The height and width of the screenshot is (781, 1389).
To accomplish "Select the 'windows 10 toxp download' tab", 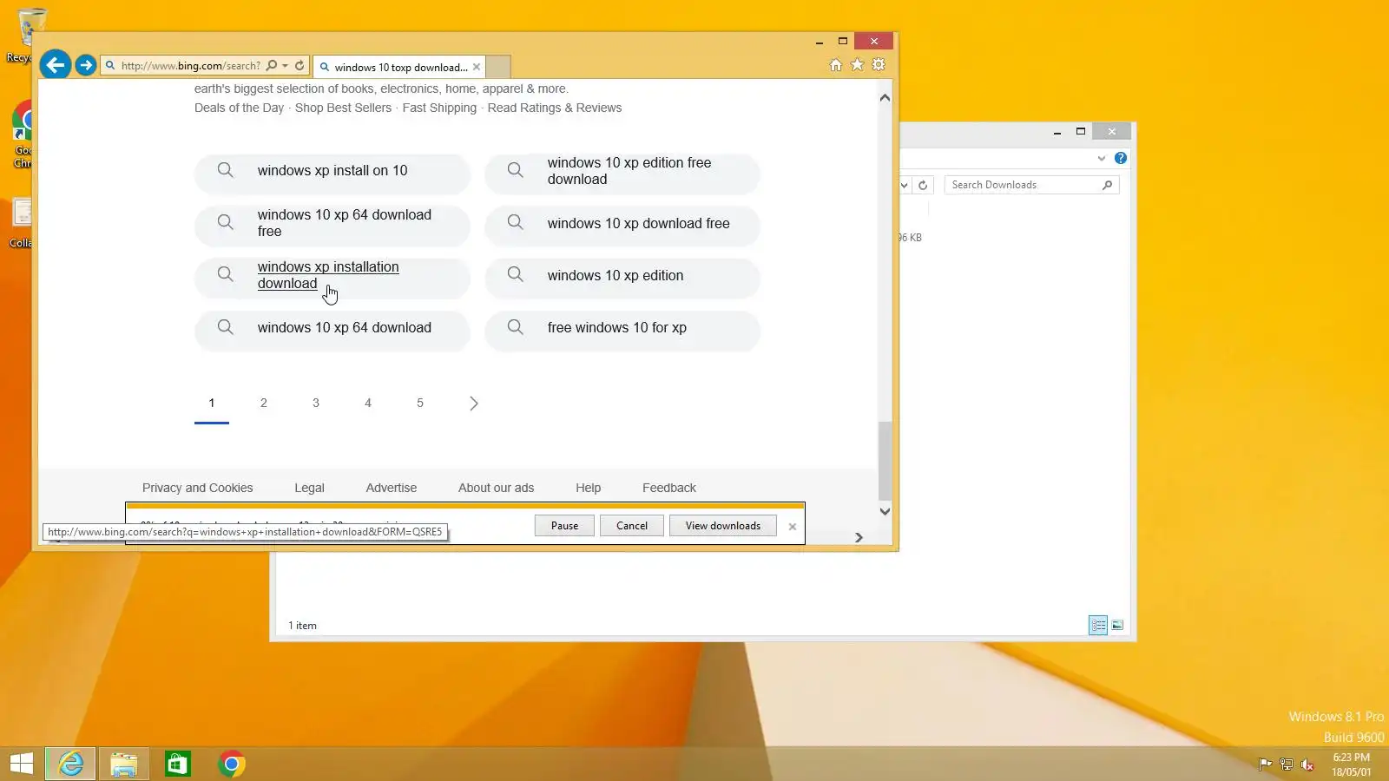I will click(x=399, y=67).
